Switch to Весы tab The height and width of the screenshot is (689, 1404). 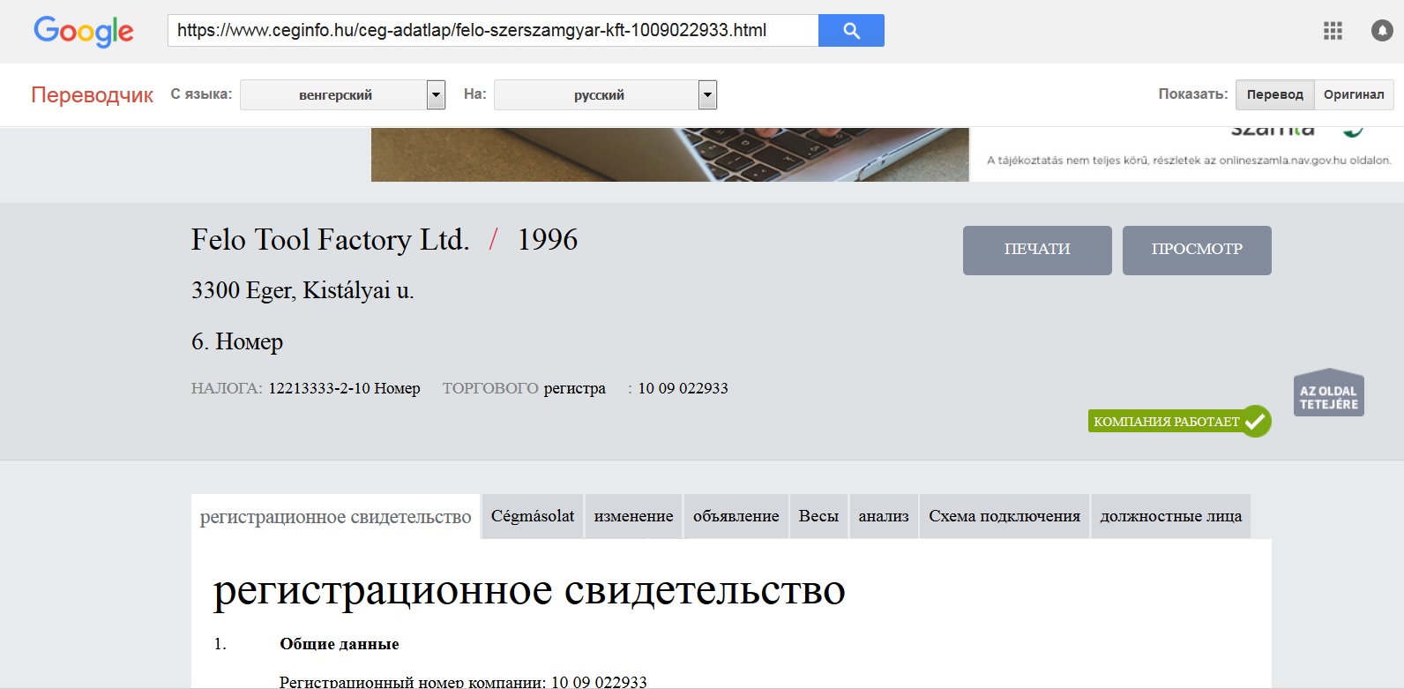(818, 516)
